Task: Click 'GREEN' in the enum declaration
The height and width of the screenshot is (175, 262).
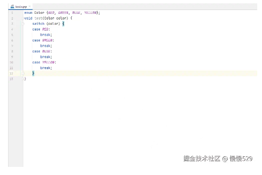Action: 63,13
